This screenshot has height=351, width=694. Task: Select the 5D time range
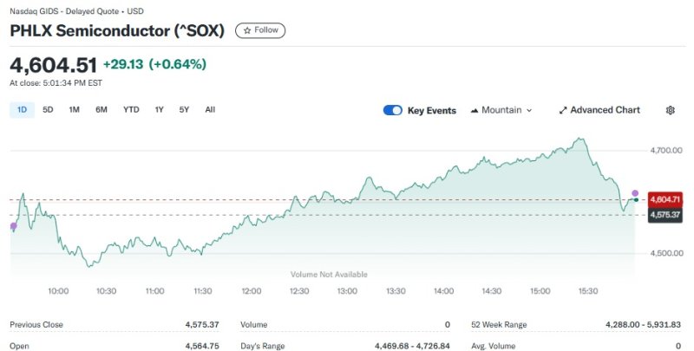48,109
